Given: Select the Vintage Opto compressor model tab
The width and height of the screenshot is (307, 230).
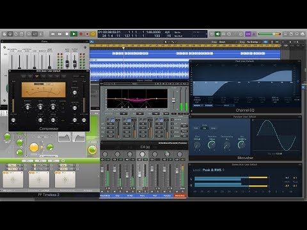Looking at the screenshot, I should (64, 76).
